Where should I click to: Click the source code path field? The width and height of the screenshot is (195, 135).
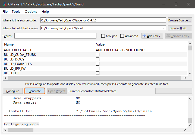pyautogui.click(x=103, y=20)
